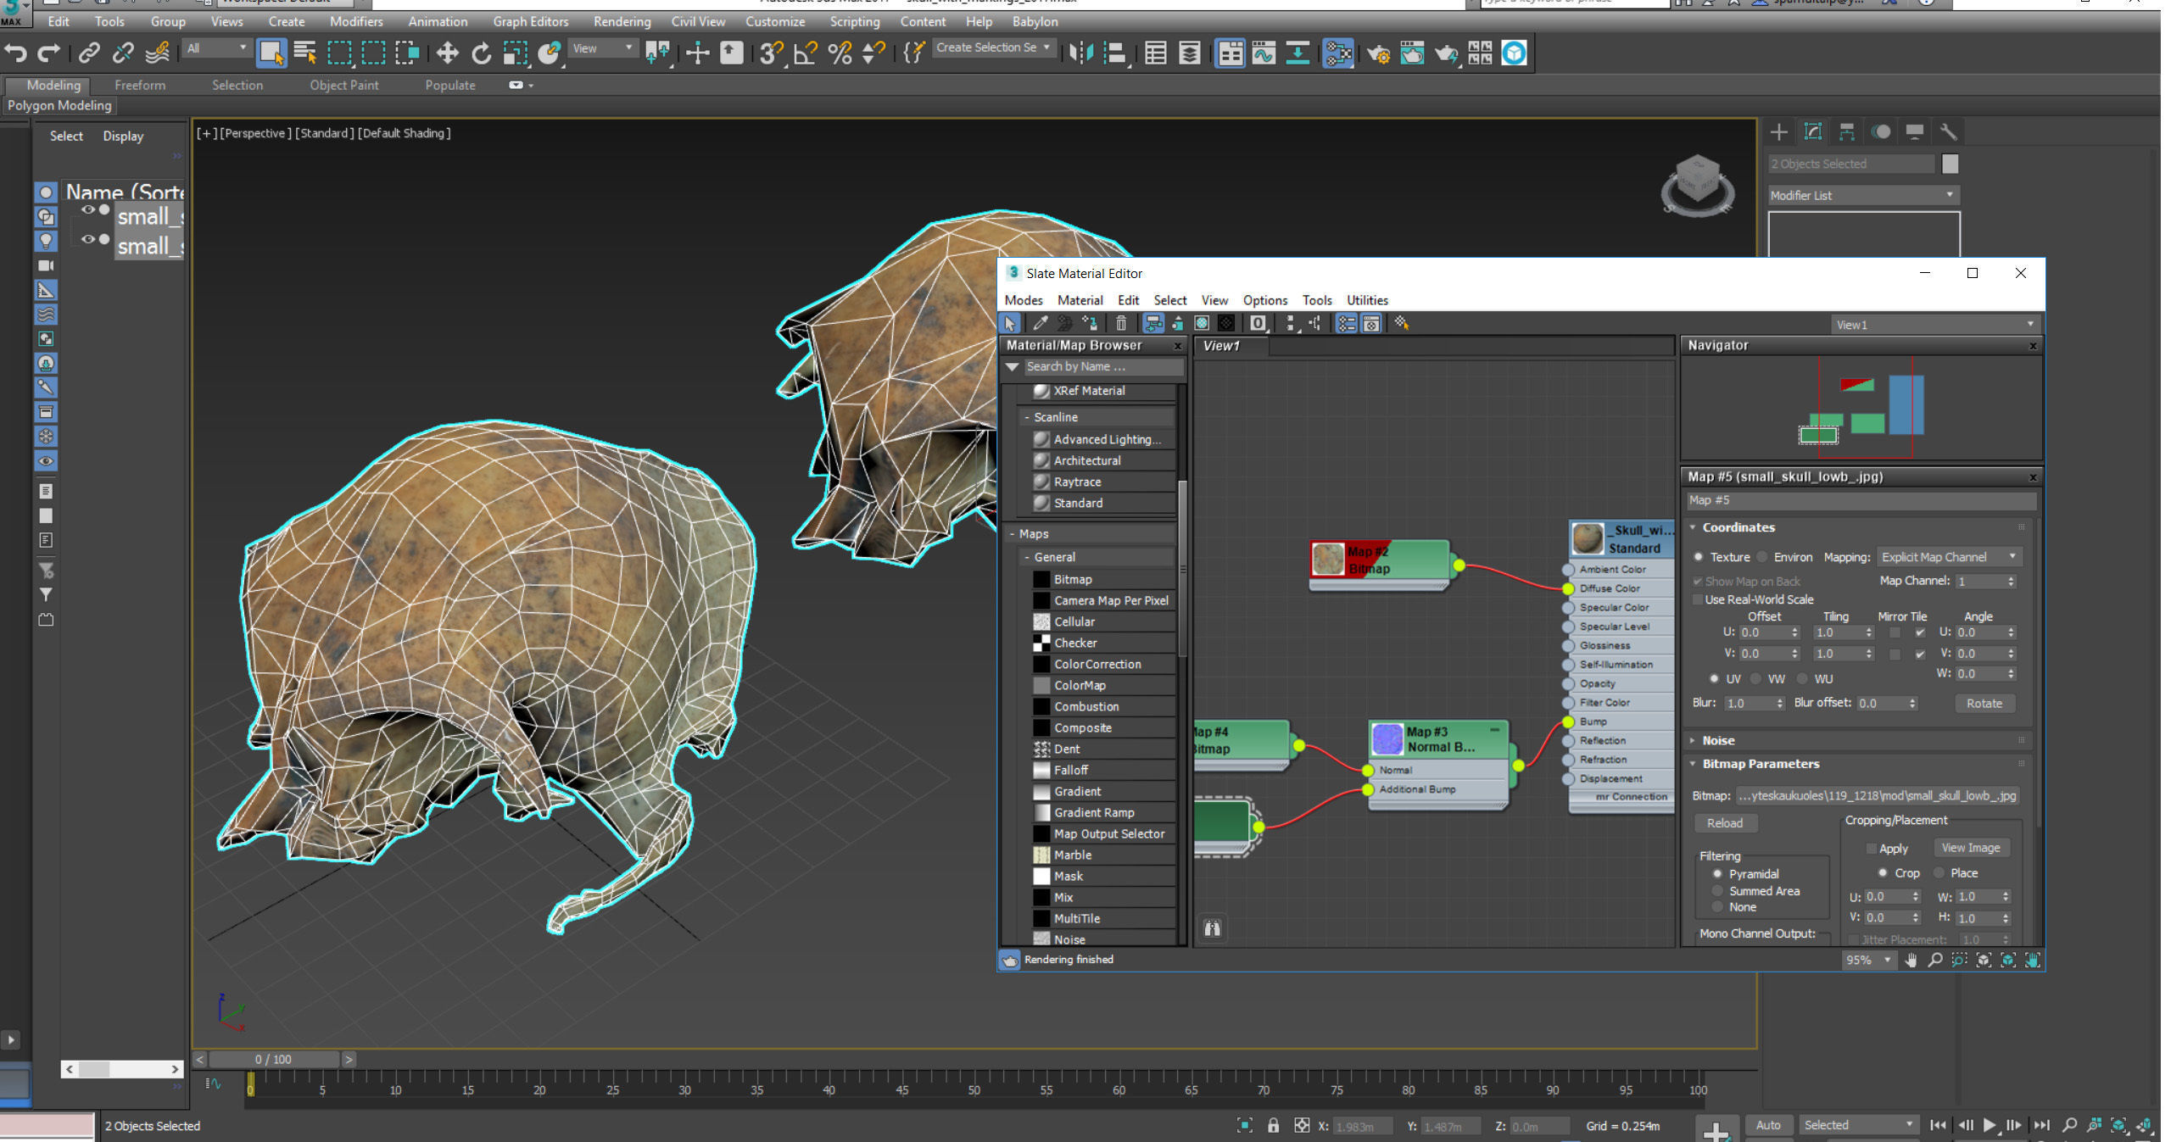Image resolution: width=2171 pixels, height=1142 pixels.
Task: Click the Search by Name field
Action: tap(1104, 366)
